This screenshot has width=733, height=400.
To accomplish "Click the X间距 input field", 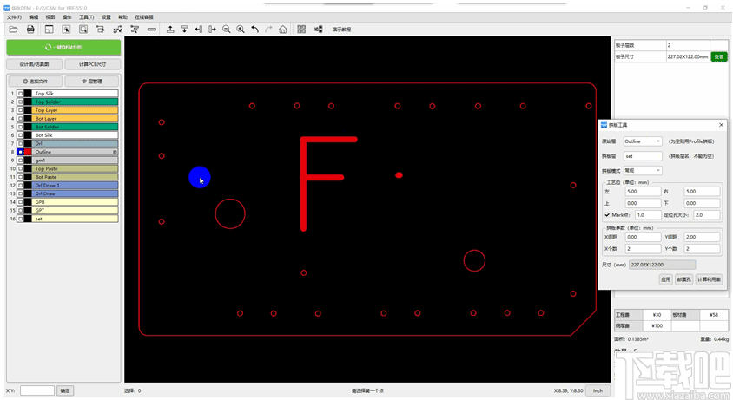I will [x=643, y=237].
